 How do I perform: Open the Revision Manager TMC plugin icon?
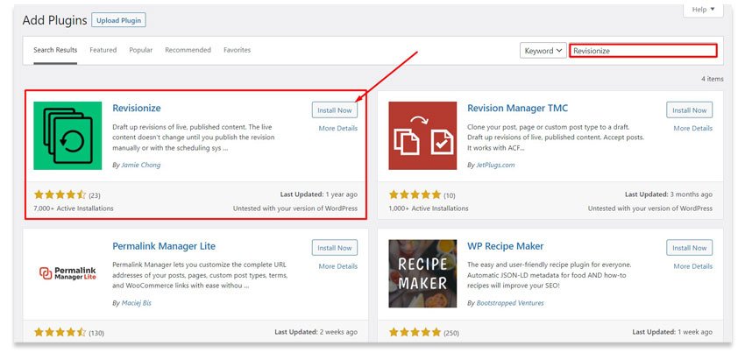click(422, 136)
